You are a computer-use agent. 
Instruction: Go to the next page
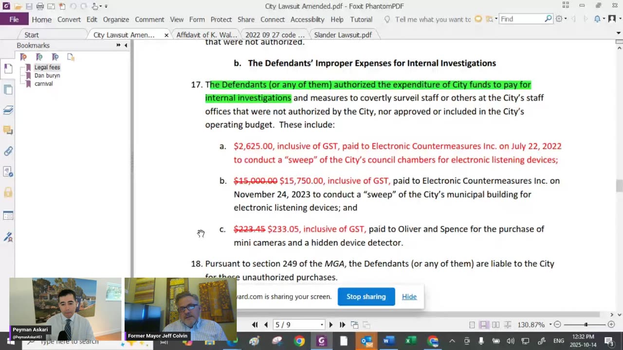tap(331, 325)
